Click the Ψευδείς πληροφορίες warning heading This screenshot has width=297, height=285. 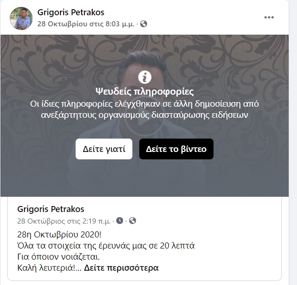(144, 91)
